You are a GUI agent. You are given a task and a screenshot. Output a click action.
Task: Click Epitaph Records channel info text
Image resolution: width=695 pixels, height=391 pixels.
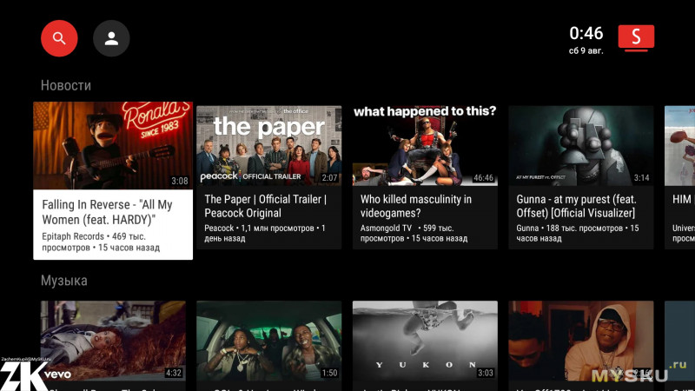[x=101, y=242]
